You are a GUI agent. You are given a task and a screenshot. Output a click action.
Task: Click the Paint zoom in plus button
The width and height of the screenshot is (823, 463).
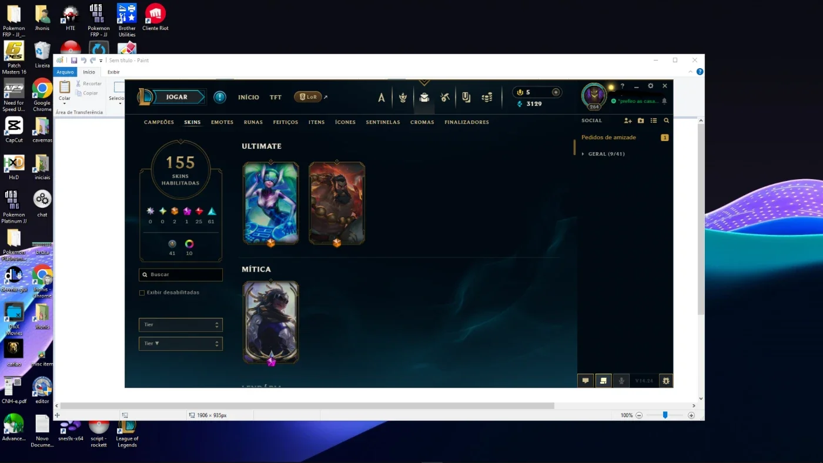point(691,415)
